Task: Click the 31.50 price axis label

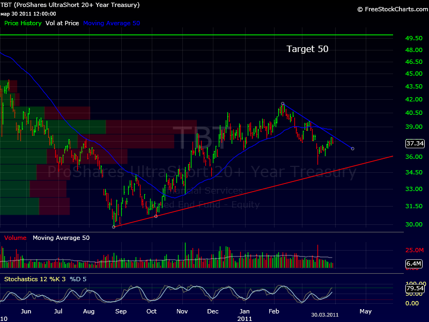Action: coord(414,207)
